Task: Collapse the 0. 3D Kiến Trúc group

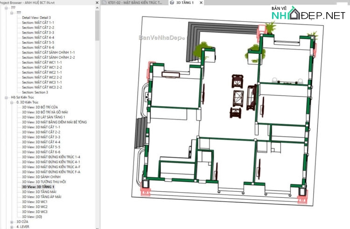Action: click(x=12, y=102)
